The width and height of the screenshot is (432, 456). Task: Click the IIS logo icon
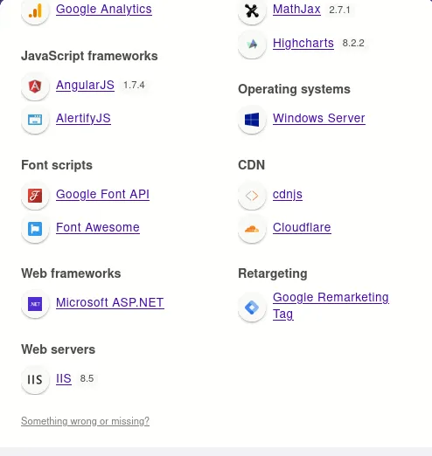[35, 380]
